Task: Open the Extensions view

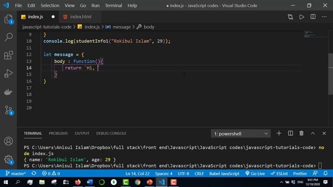Action: coord(8,56)
